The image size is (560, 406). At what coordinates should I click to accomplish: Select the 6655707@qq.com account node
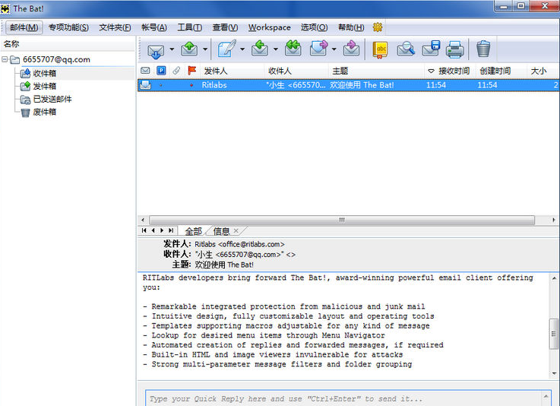click(x=56, y=59)
